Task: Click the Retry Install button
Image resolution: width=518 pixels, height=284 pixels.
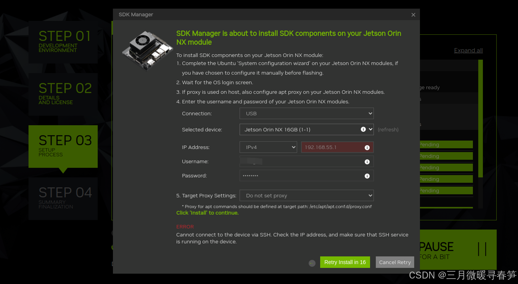Action: coord(345,262)
